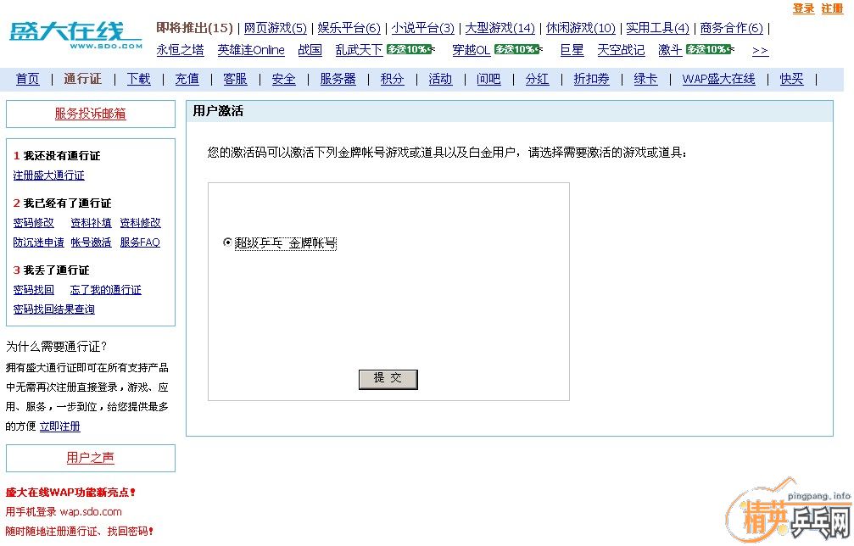Image resolution: width=854 pixels, height=546 pixels.
Task: Open the 战国 game link
Action: point(310,50)
